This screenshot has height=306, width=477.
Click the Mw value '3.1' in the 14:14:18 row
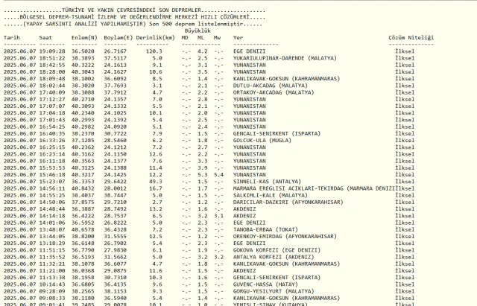218,216
